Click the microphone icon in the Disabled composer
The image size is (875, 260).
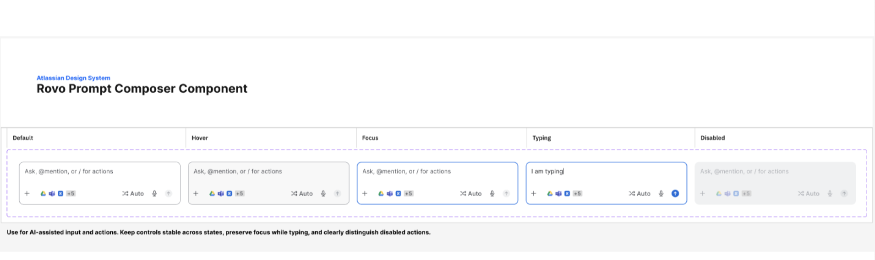point(830,194)
